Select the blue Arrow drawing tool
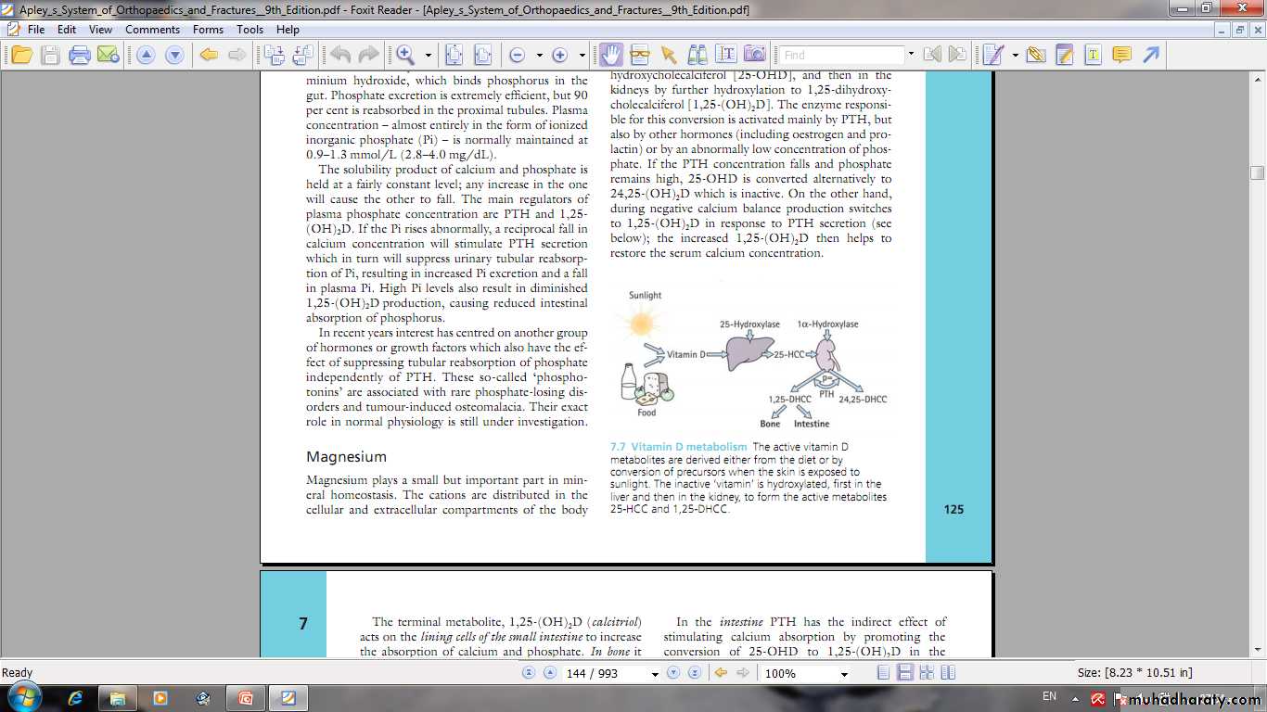The image size is (1267, 712). (1151, 55)
